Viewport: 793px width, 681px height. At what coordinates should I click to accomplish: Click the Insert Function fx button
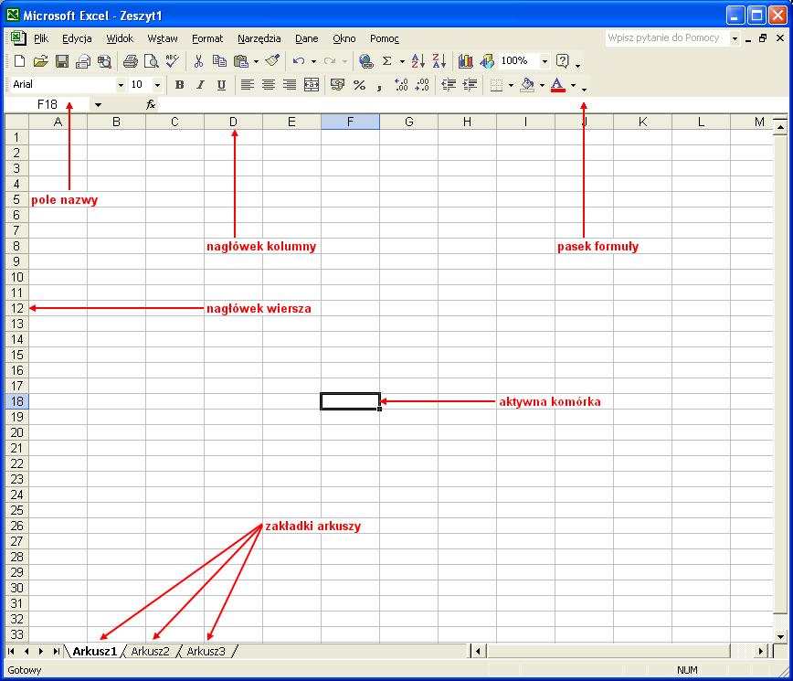point(151,105)
